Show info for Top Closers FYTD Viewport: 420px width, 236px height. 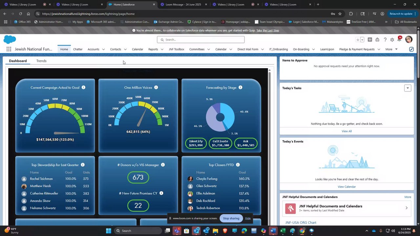pyautogui.click(x=238, y=165)
